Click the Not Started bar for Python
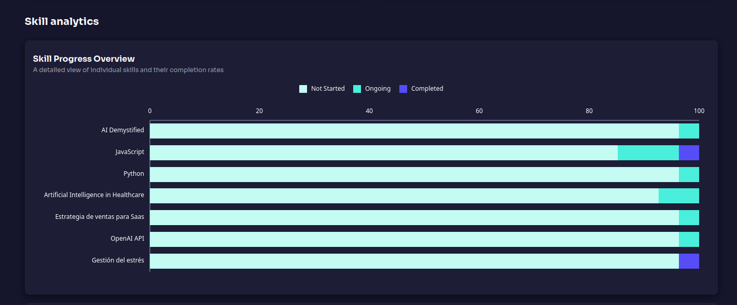Screen dimensions: 737x305 (x=414, y=174)
